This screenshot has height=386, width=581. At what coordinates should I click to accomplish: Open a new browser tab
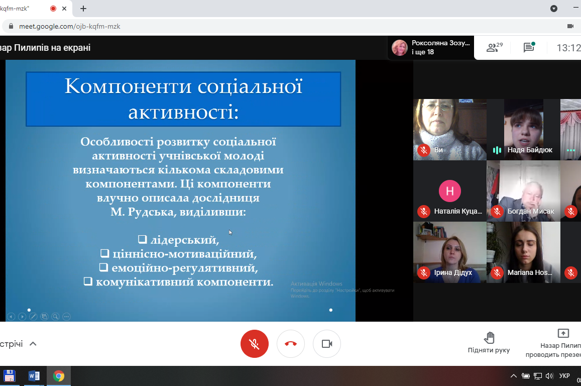[x=83, y=9]
